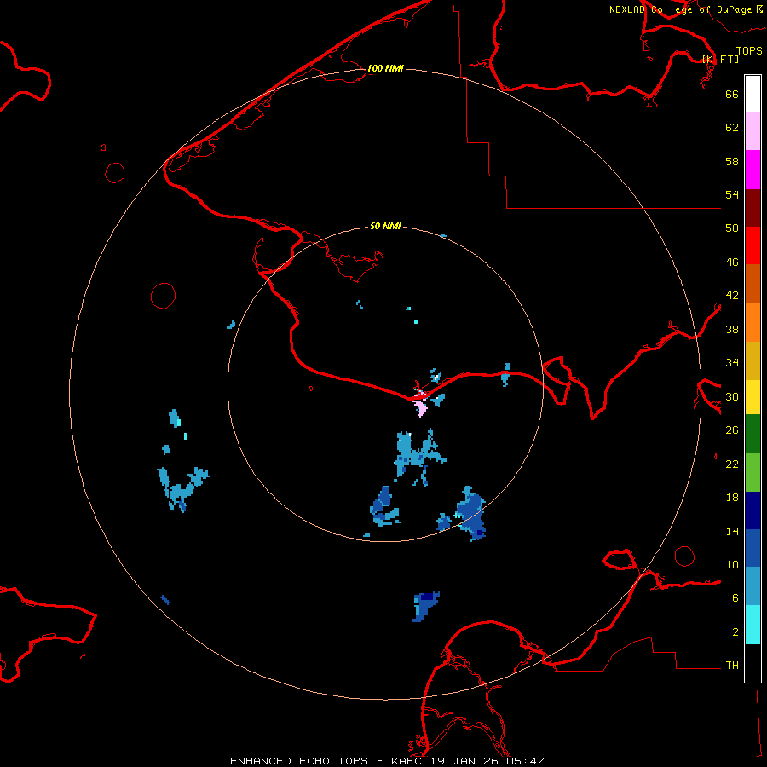Click the dark red legend swatch

pos(753,208)
